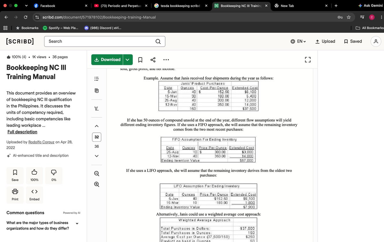This screenshot has height=242, width=384.
Task: Reload the current page
Action: click(26, 17)
